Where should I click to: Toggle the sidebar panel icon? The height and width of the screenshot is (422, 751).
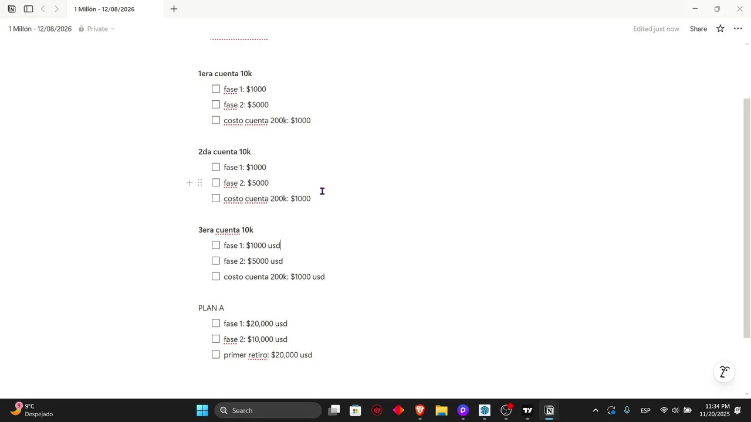[28, 9]
